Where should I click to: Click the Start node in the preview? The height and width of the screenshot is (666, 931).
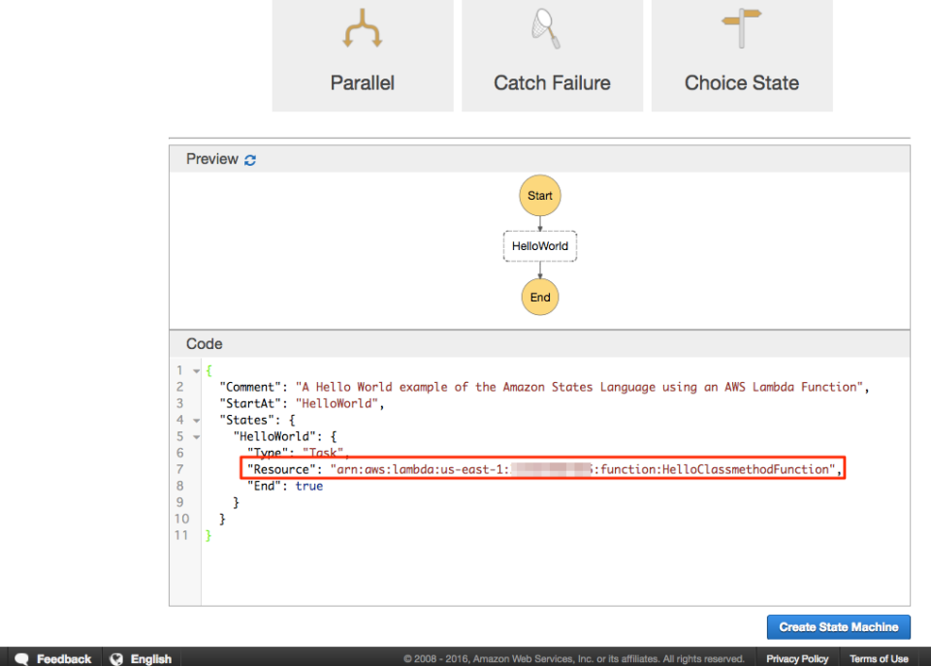(x=539, y=195)
